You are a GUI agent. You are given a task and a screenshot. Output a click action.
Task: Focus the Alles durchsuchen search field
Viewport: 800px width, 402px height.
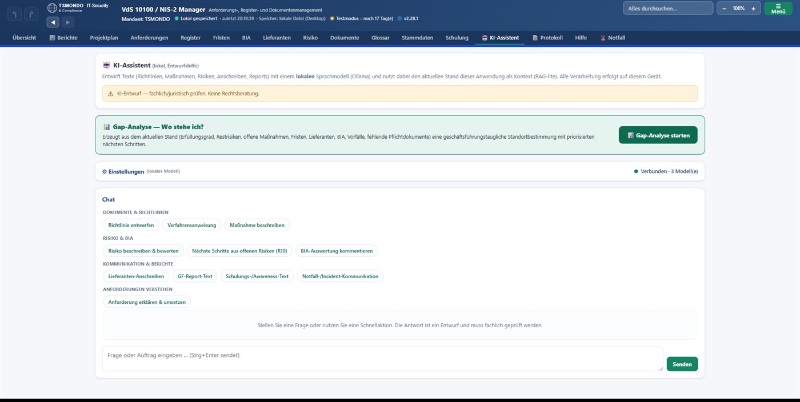coord(668,8)
